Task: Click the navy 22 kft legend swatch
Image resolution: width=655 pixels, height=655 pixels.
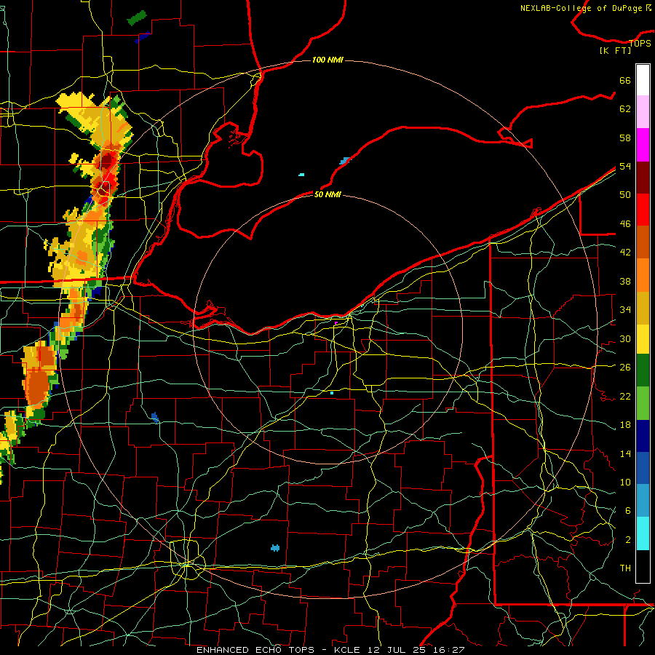Action: pos(643,436)
